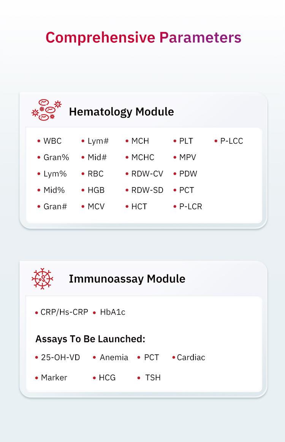Click the Gran% parameter
The image size is (285, 442).
tap(56, 157)
